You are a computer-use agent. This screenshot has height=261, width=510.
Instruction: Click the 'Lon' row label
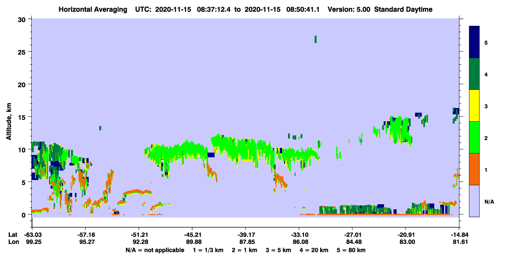(x=13, y=242)
